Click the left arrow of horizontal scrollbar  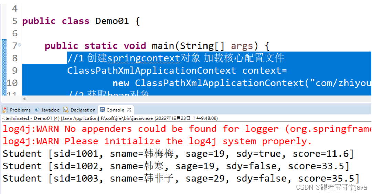coord(24,99)
